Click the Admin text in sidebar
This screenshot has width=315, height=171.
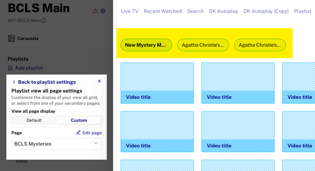tap(22, 161)
